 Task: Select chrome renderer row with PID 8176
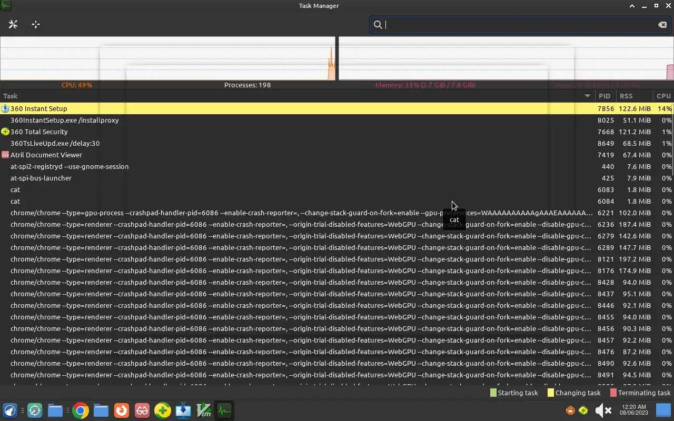[337, 270]
